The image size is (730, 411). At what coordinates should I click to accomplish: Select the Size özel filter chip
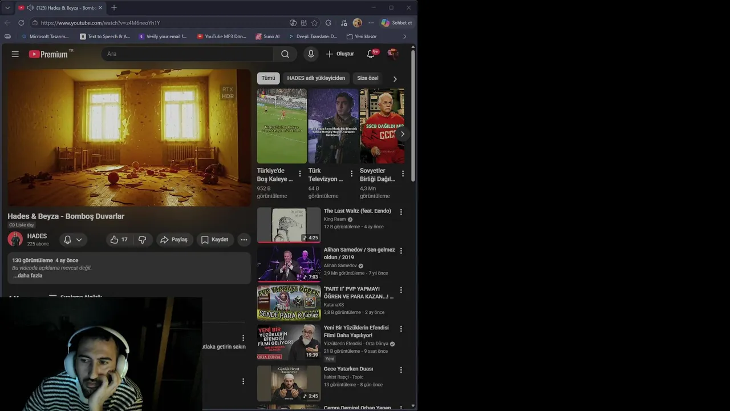[x=368, y=78]
